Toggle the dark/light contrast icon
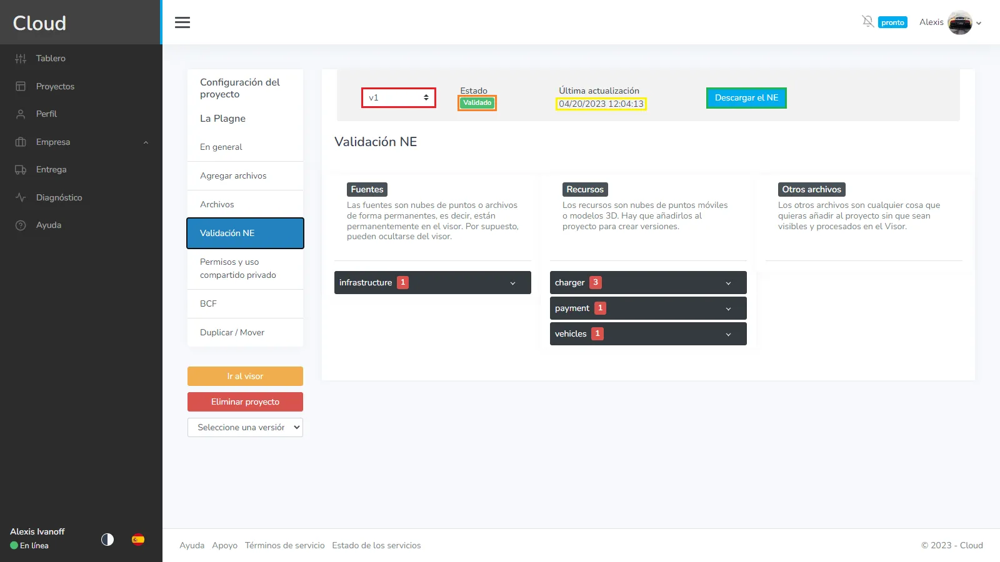Image resolution: width=1000 pixels, height=562 pixels. [x=107, y=540]
